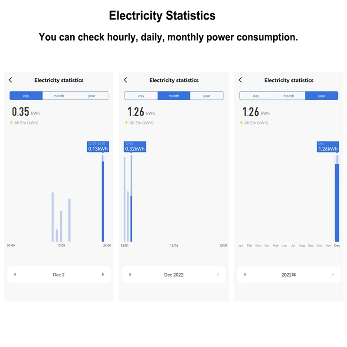Click the lightning icon beside All Ele on year view

click(x=241, y=123)
